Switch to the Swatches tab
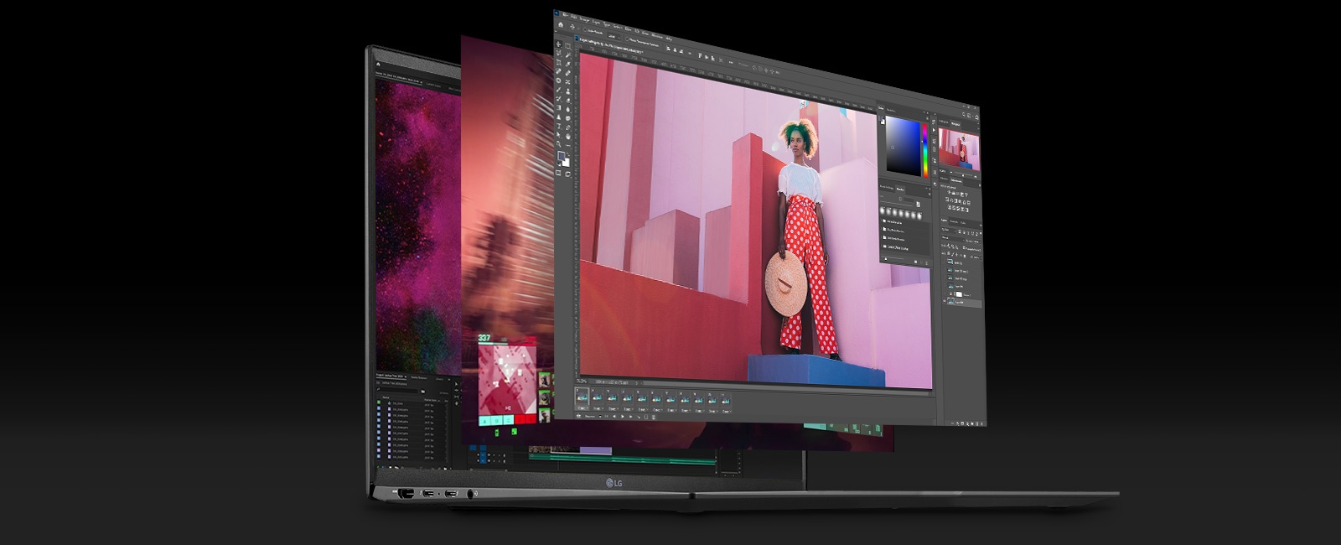 click(892, 110)
